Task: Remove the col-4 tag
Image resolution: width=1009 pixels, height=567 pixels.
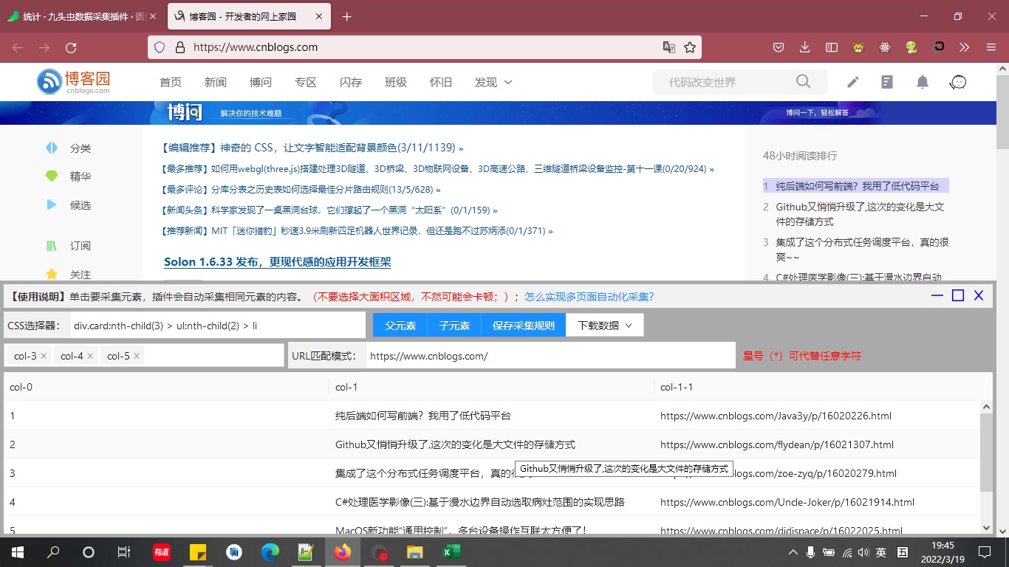Action: 90,356
